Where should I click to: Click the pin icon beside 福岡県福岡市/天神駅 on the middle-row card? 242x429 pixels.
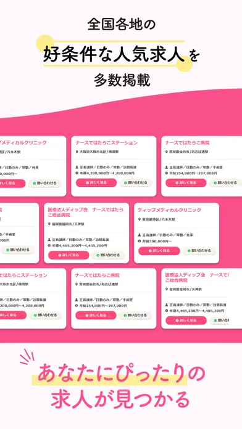point(49,224)
